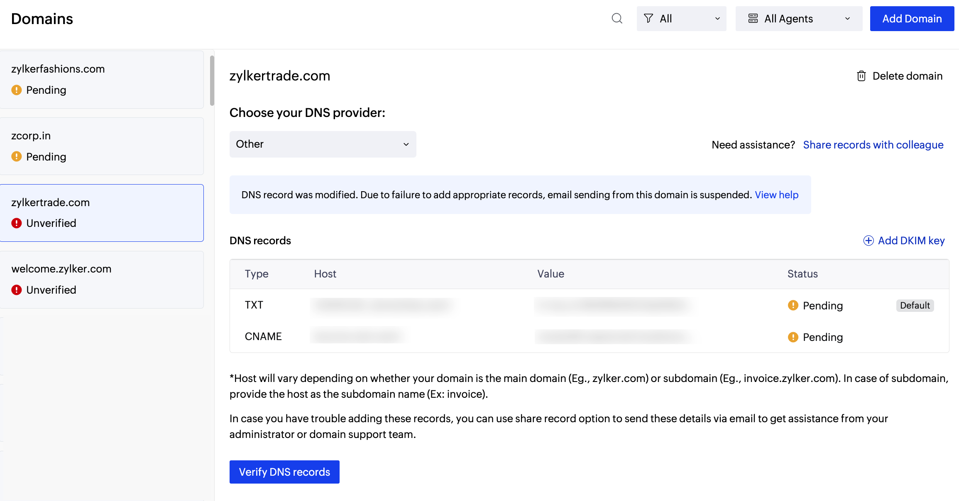
Task: Click the red alert icon beside Unverified zylkertrade.com
Action: tap(16, 223)
